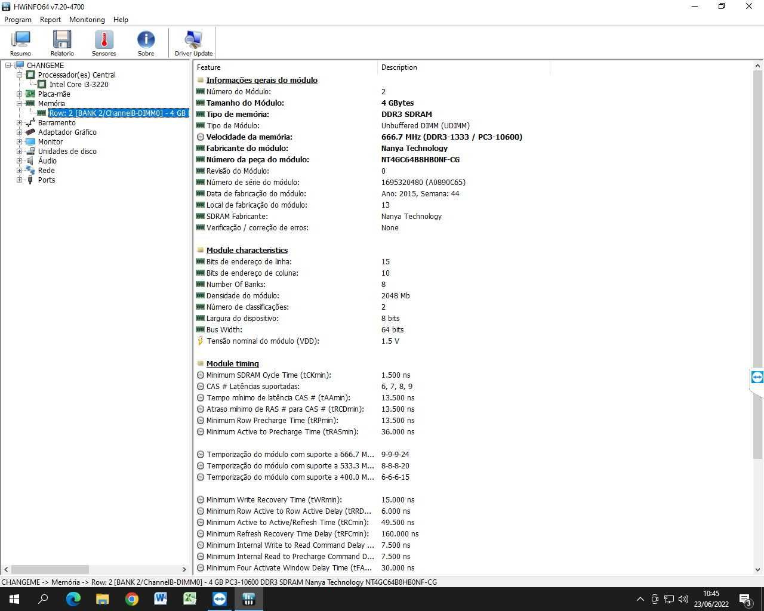Click the vertical scrollbar in details pane

click(x=757, y=266)
